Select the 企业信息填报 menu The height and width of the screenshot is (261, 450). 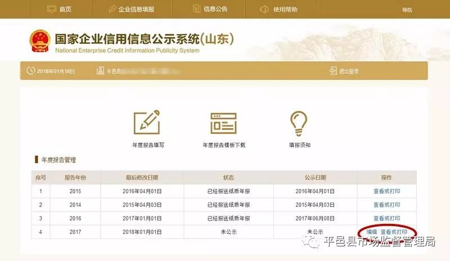pos(136,10)
